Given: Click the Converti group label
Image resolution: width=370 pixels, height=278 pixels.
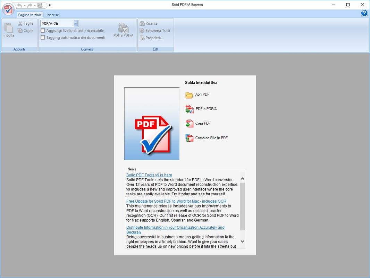Looking at the screenshot, I should pyautogui.click(x=87, y=49).
